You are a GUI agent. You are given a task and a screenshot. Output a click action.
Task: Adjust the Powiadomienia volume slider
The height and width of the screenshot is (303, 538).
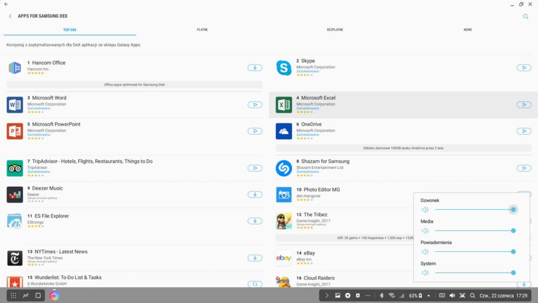pos(476,252)
